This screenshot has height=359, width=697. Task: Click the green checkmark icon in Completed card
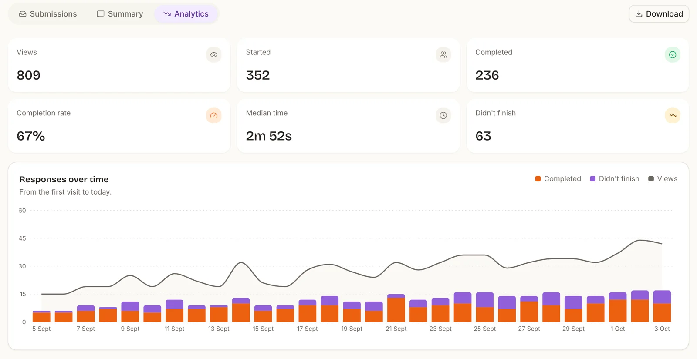(x=673, y=55)
